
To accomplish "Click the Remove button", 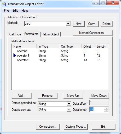I will (47, 96).
